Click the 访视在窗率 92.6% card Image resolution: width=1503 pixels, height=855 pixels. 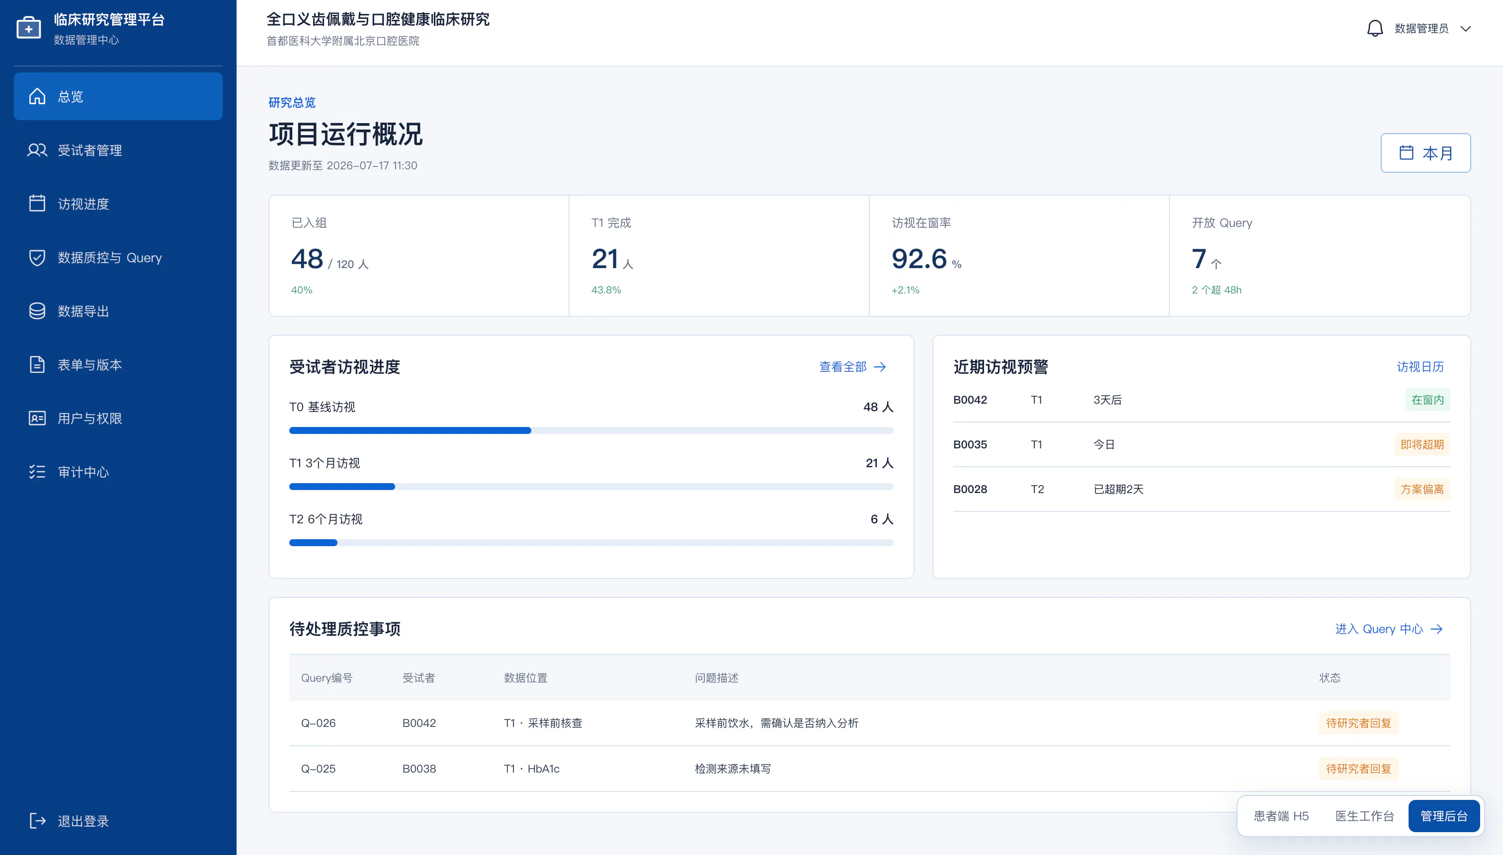tap(1019, 255)
